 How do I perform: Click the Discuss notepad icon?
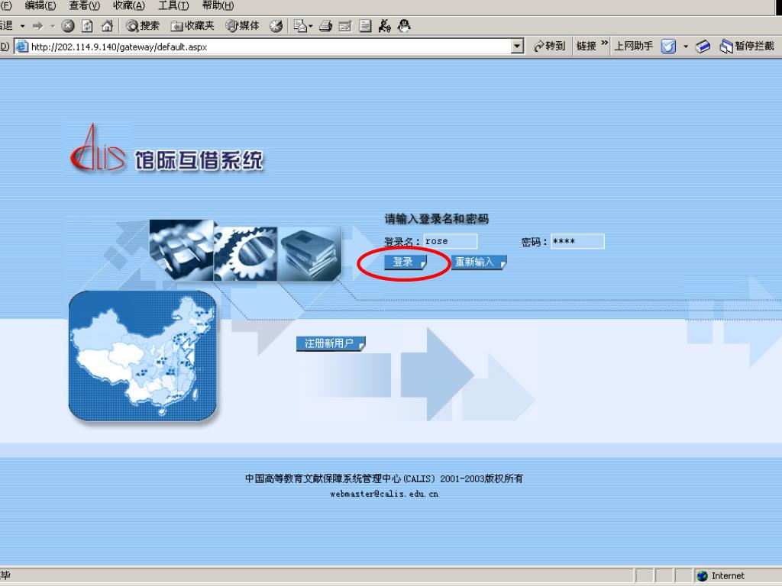(365, 26)
